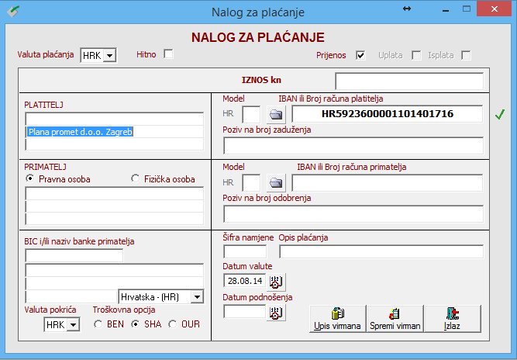Open recipient account lookup folder icon

pos(276,182)
